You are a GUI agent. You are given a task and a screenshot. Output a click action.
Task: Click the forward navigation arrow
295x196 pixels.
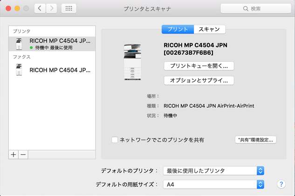[51, 9]
